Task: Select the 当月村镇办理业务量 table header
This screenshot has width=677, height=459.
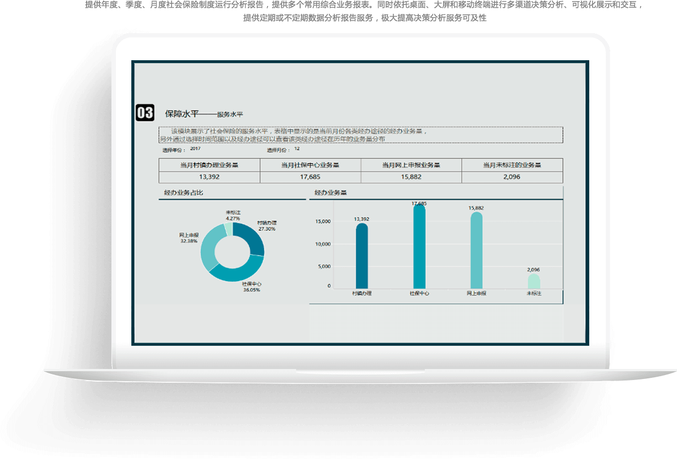Action: (209, 165)
